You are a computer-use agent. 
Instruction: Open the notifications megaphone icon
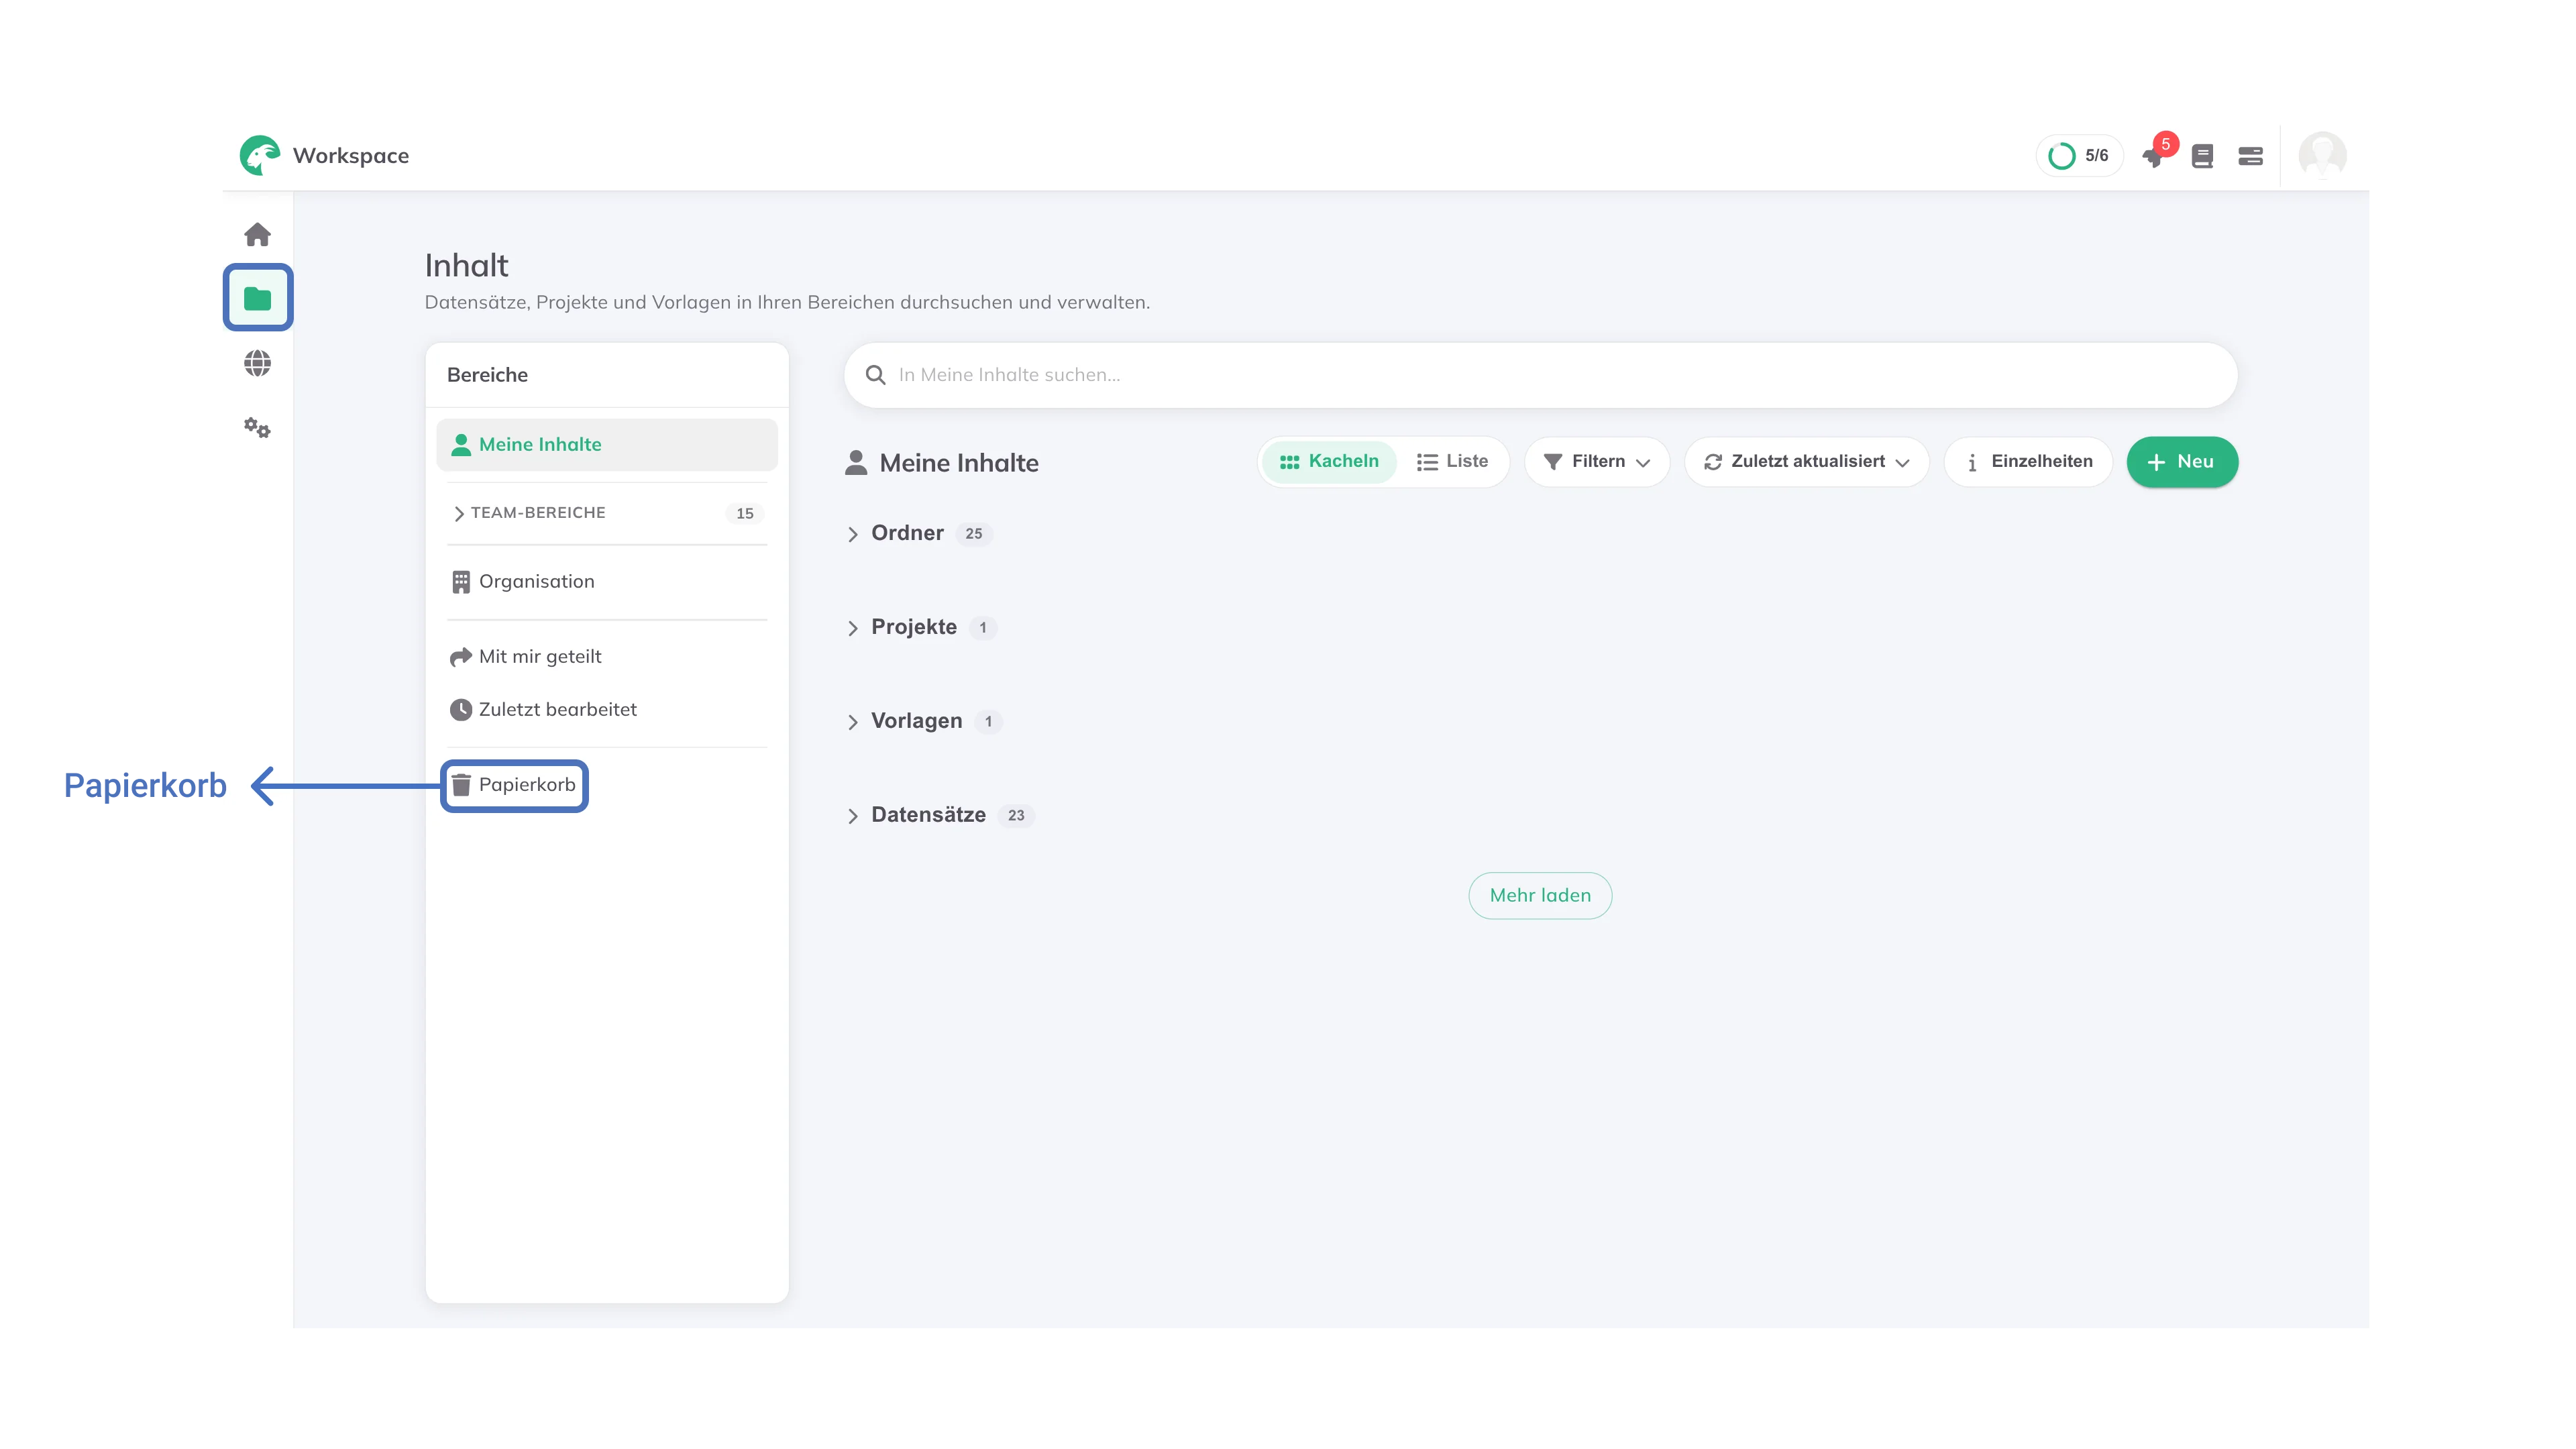2153,157
